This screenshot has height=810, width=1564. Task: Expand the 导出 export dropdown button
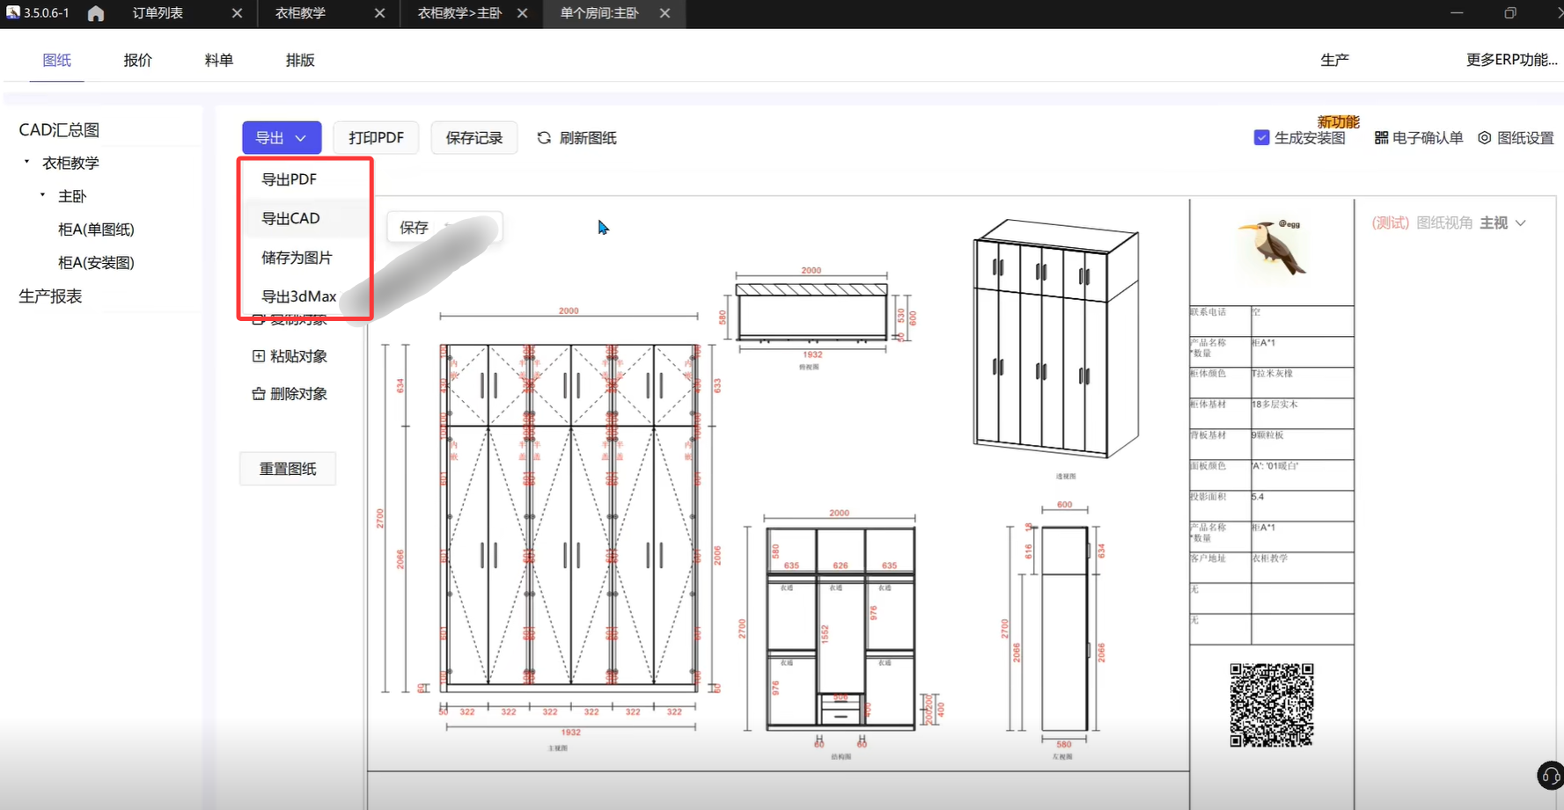coord(282,138)
